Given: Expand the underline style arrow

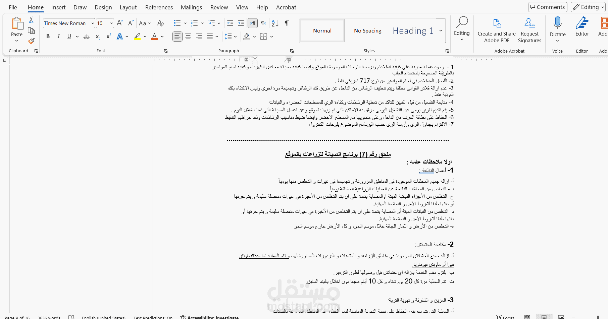Looking at the screenshot, I should tap(77, 37).
